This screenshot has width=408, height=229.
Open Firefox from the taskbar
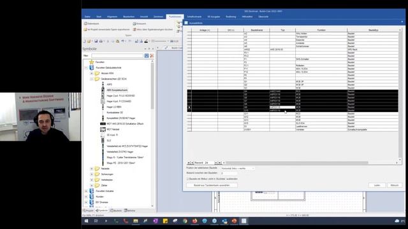tap(194, 221)
